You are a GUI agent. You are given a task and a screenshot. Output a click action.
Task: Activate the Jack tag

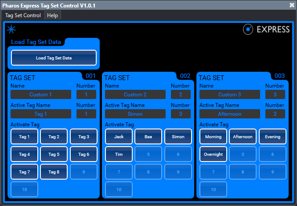coord(119,136)
